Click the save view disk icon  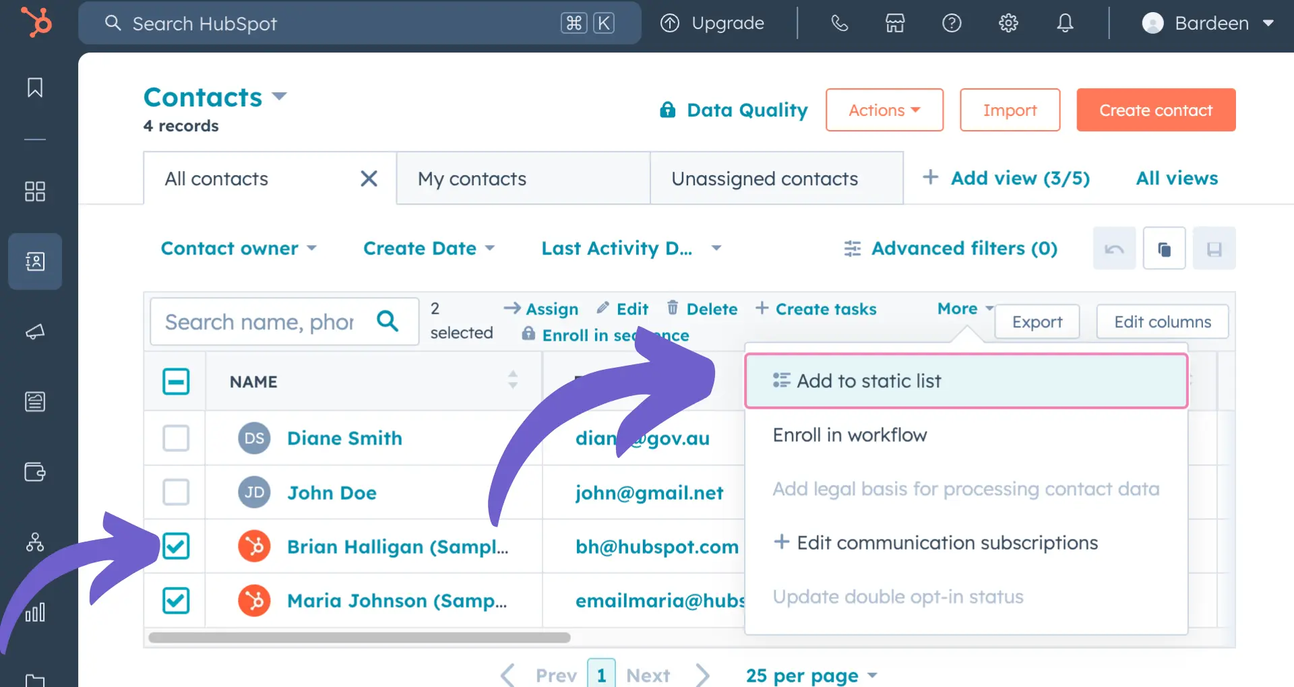tap(1214, 249)
